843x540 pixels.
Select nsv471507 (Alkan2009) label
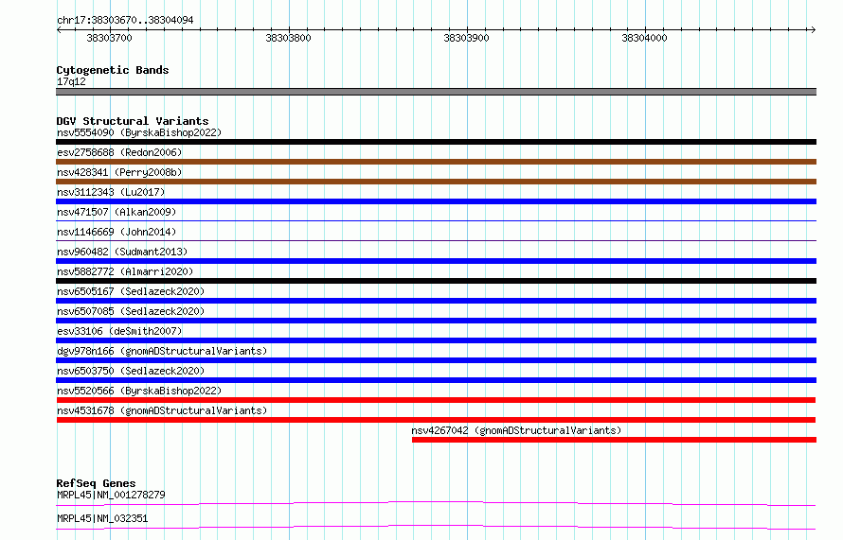[x=117, y=212]
